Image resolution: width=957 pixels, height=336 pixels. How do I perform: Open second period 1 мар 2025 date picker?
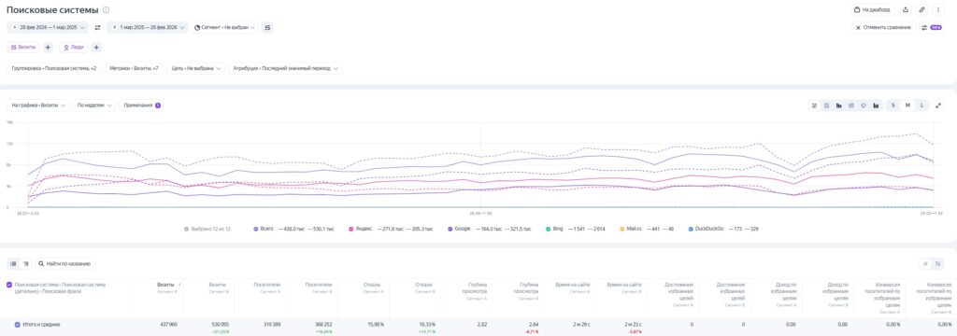pos(148,27)
